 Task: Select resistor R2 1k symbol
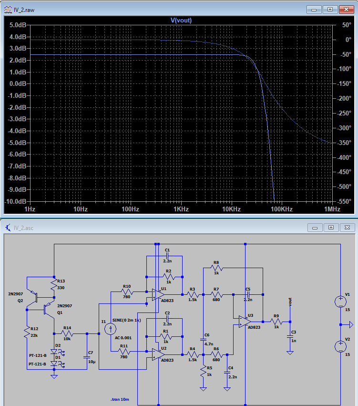coord(169,277)
